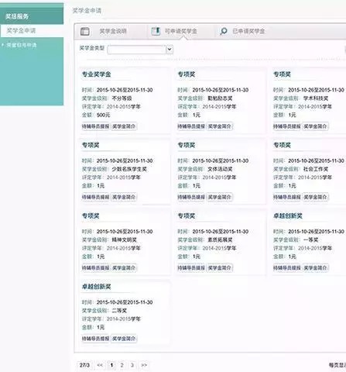Open 奖学金简介 for 卓越创新奖 二等奖

pyautogui.click(x=124, y=339)
